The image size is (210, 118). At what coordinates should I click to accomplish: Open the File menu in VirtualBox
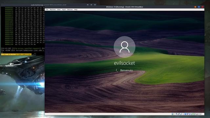coord(47,10)
